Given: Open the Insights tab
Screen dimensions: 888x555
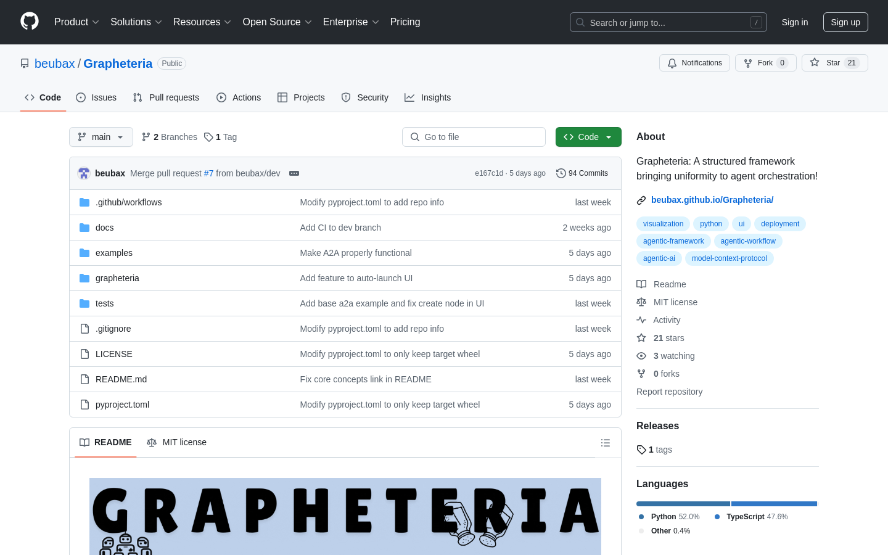Looking at the screenshot, I should pyautogui.click(x=428, y=97).
